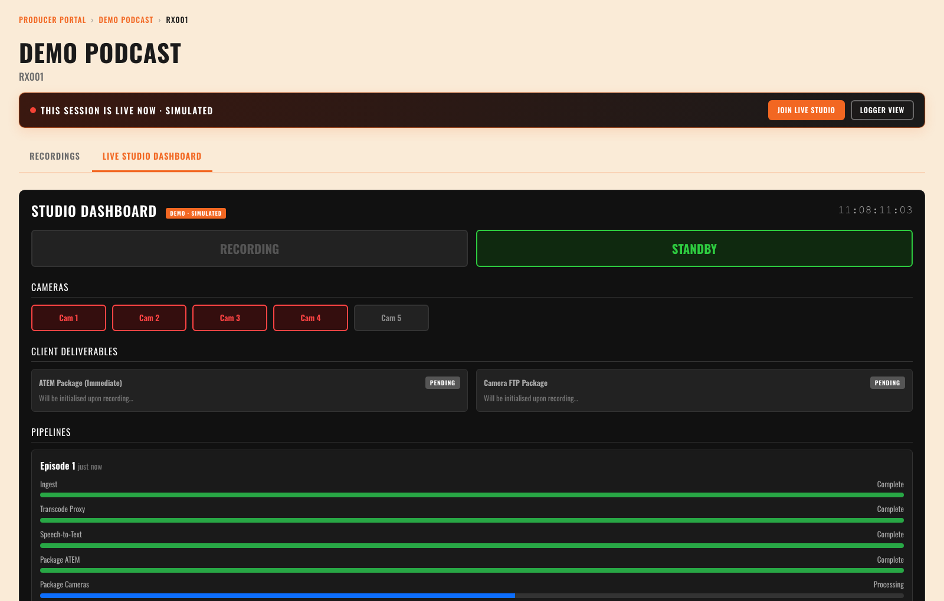944x601 pixels.
Task: Click the Complete status for Package ATEM
Action: point(890,560)
